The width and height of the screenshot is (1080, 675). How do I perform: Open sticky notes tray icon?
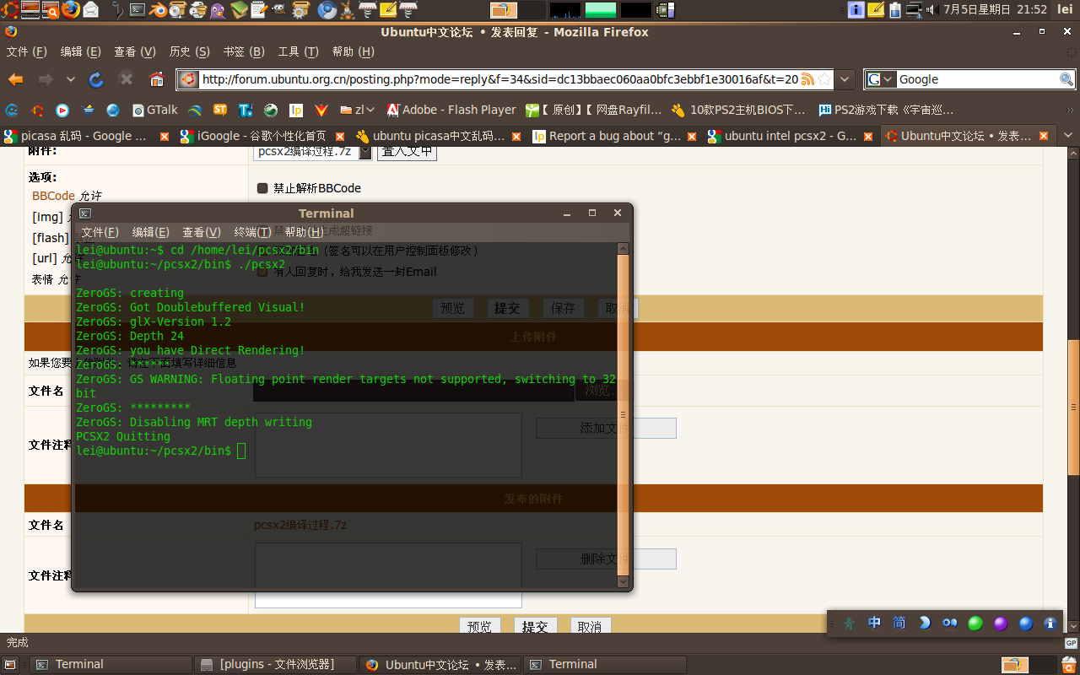coord(876,10)
